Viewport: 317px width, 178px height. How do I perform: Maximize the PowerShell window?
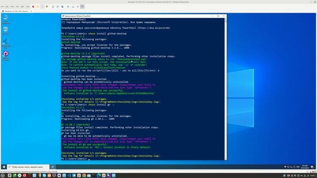tap(218, 16)
